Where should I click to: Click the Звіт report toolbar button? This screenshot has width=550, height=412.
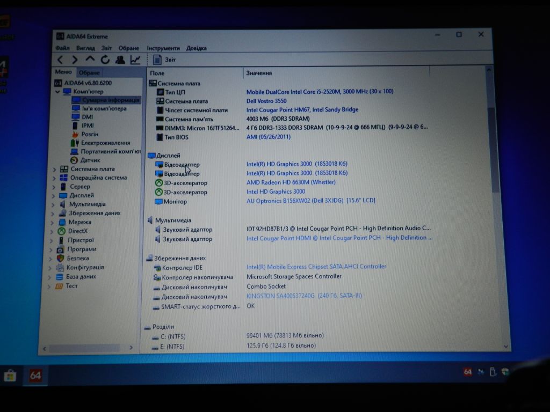click(164, 60)
